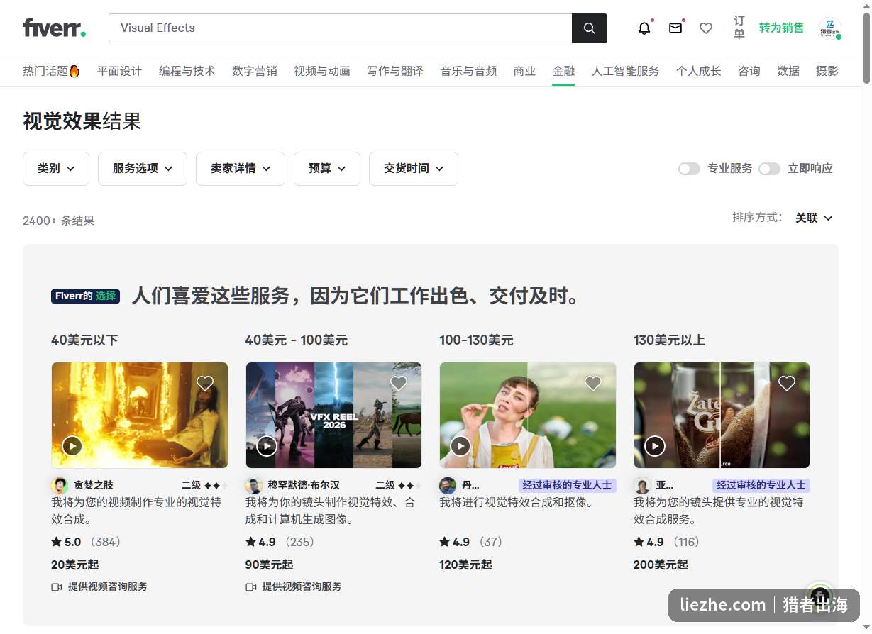Click video camera icon under 20美元起
872x634 pixels.
[57, 587]
